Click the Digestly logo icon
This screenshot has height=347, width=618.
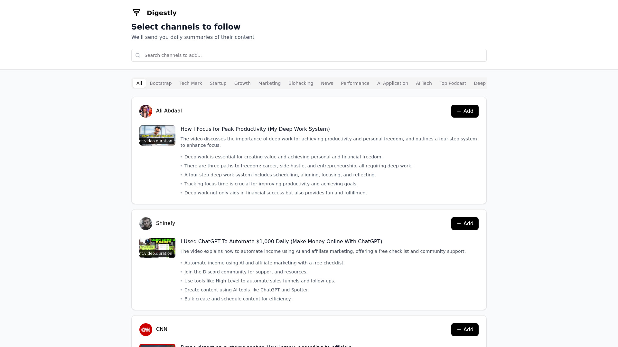(x=136, y=13)
